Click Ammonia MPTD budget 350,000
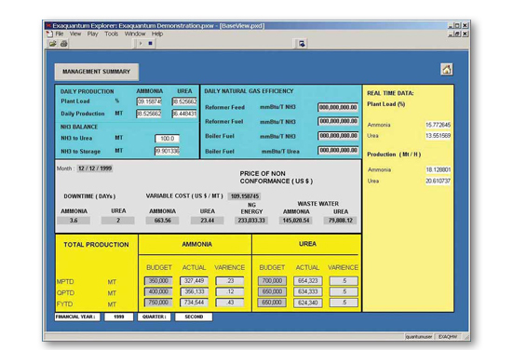513x350 pixels. (x=158, y=281)
